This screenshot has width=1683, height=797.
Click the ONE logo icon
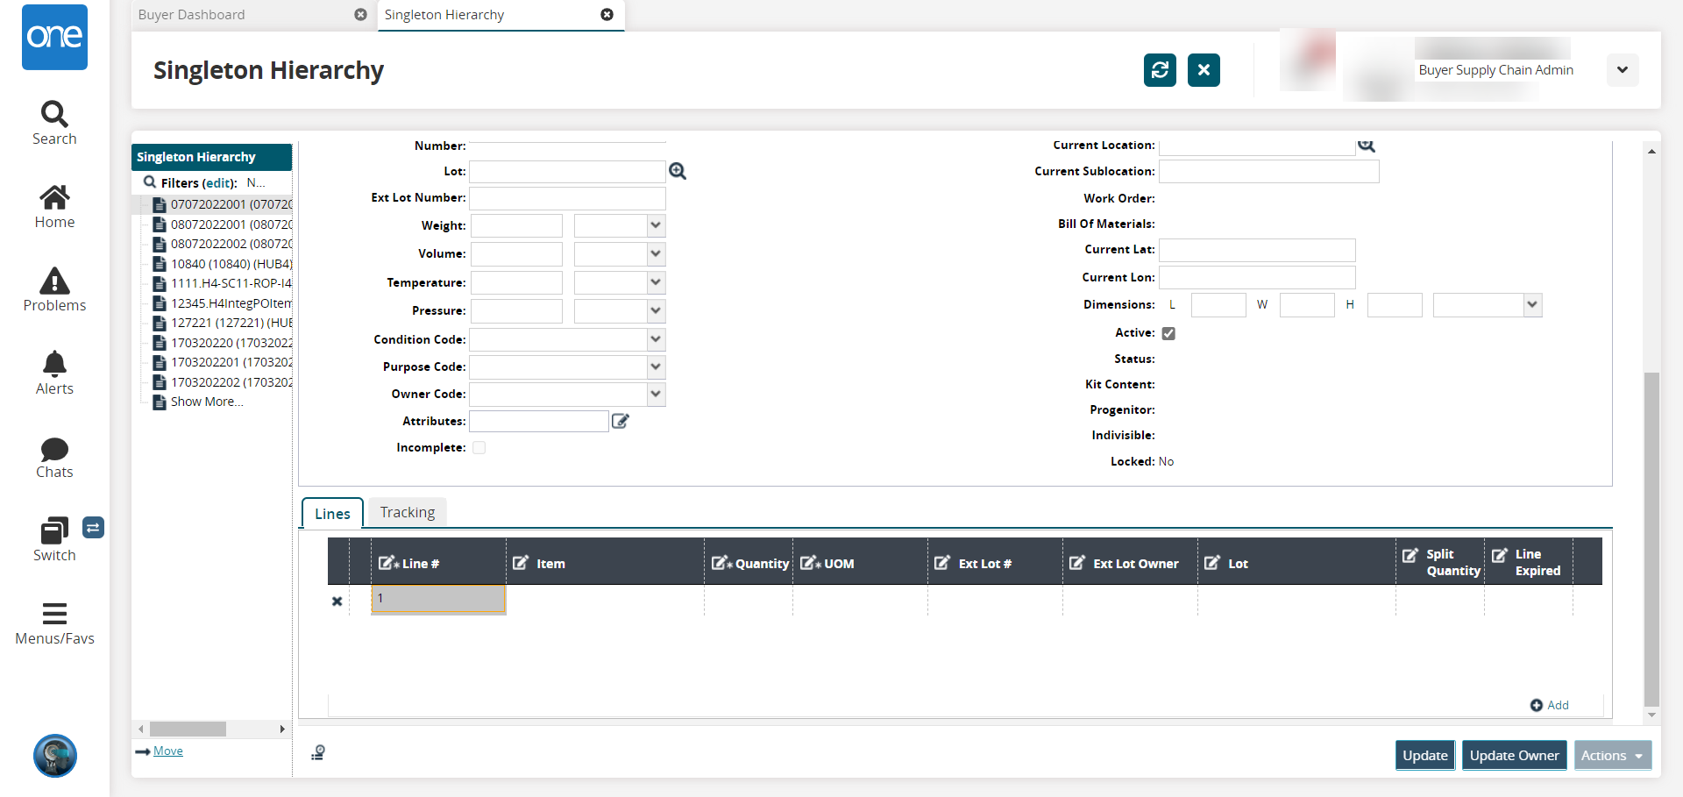(54, 37)
